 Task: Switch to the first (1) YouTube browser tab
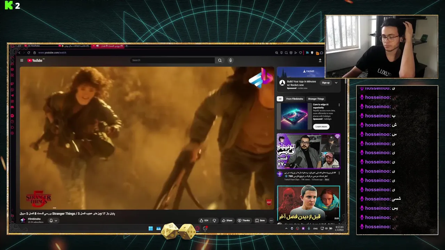33,46
